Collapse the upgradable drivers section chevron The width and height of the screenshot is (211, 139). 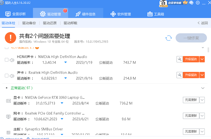click(203, 47)
